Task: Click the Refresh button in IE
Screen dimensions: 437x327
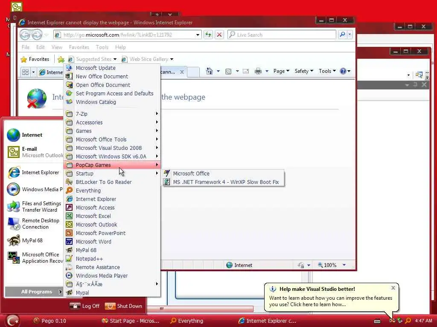Action: coord(208,35)
